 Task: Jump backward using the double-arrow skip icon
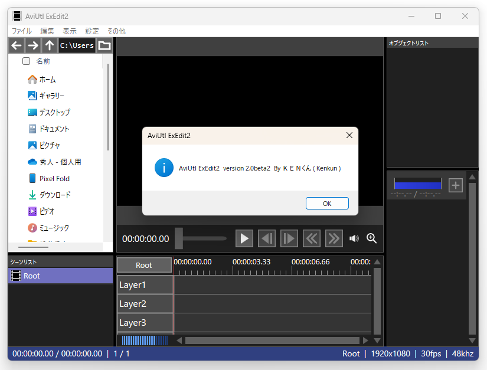[311, 238]
